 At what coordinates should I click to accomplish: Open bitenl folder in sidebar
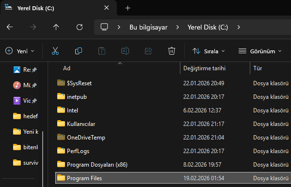25,147
